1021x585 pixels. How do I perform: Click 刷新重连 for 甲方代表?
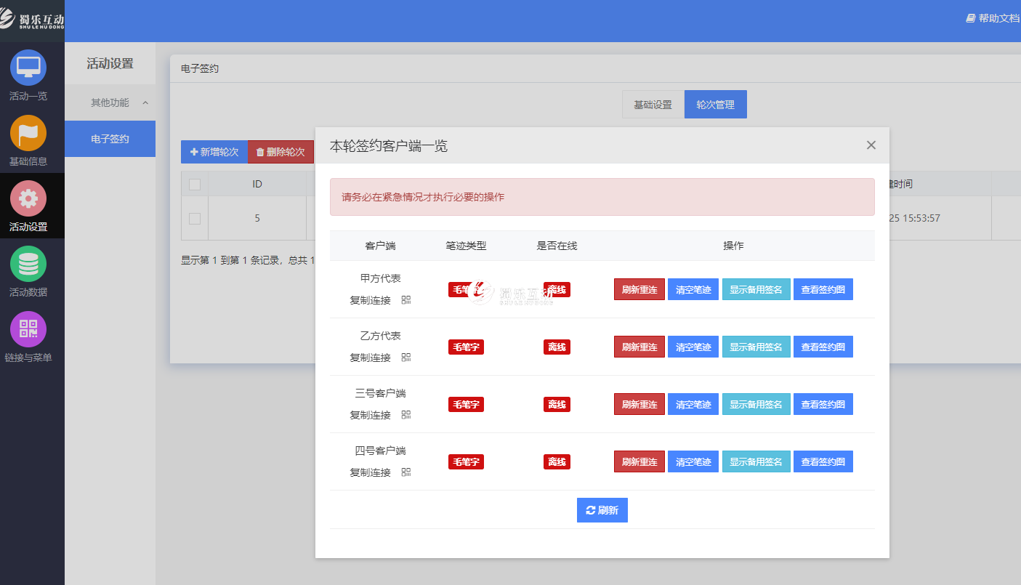(639, 289)
